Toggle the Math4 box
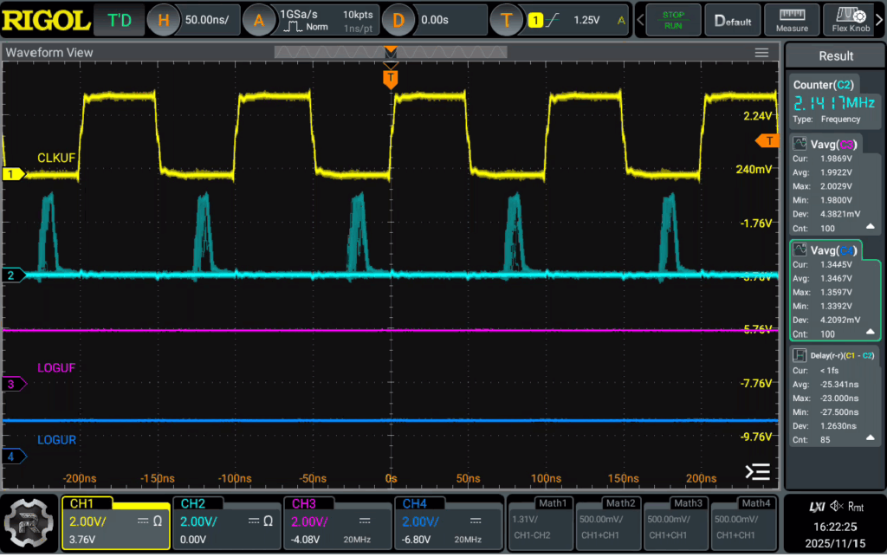 (x=744, y=523)
